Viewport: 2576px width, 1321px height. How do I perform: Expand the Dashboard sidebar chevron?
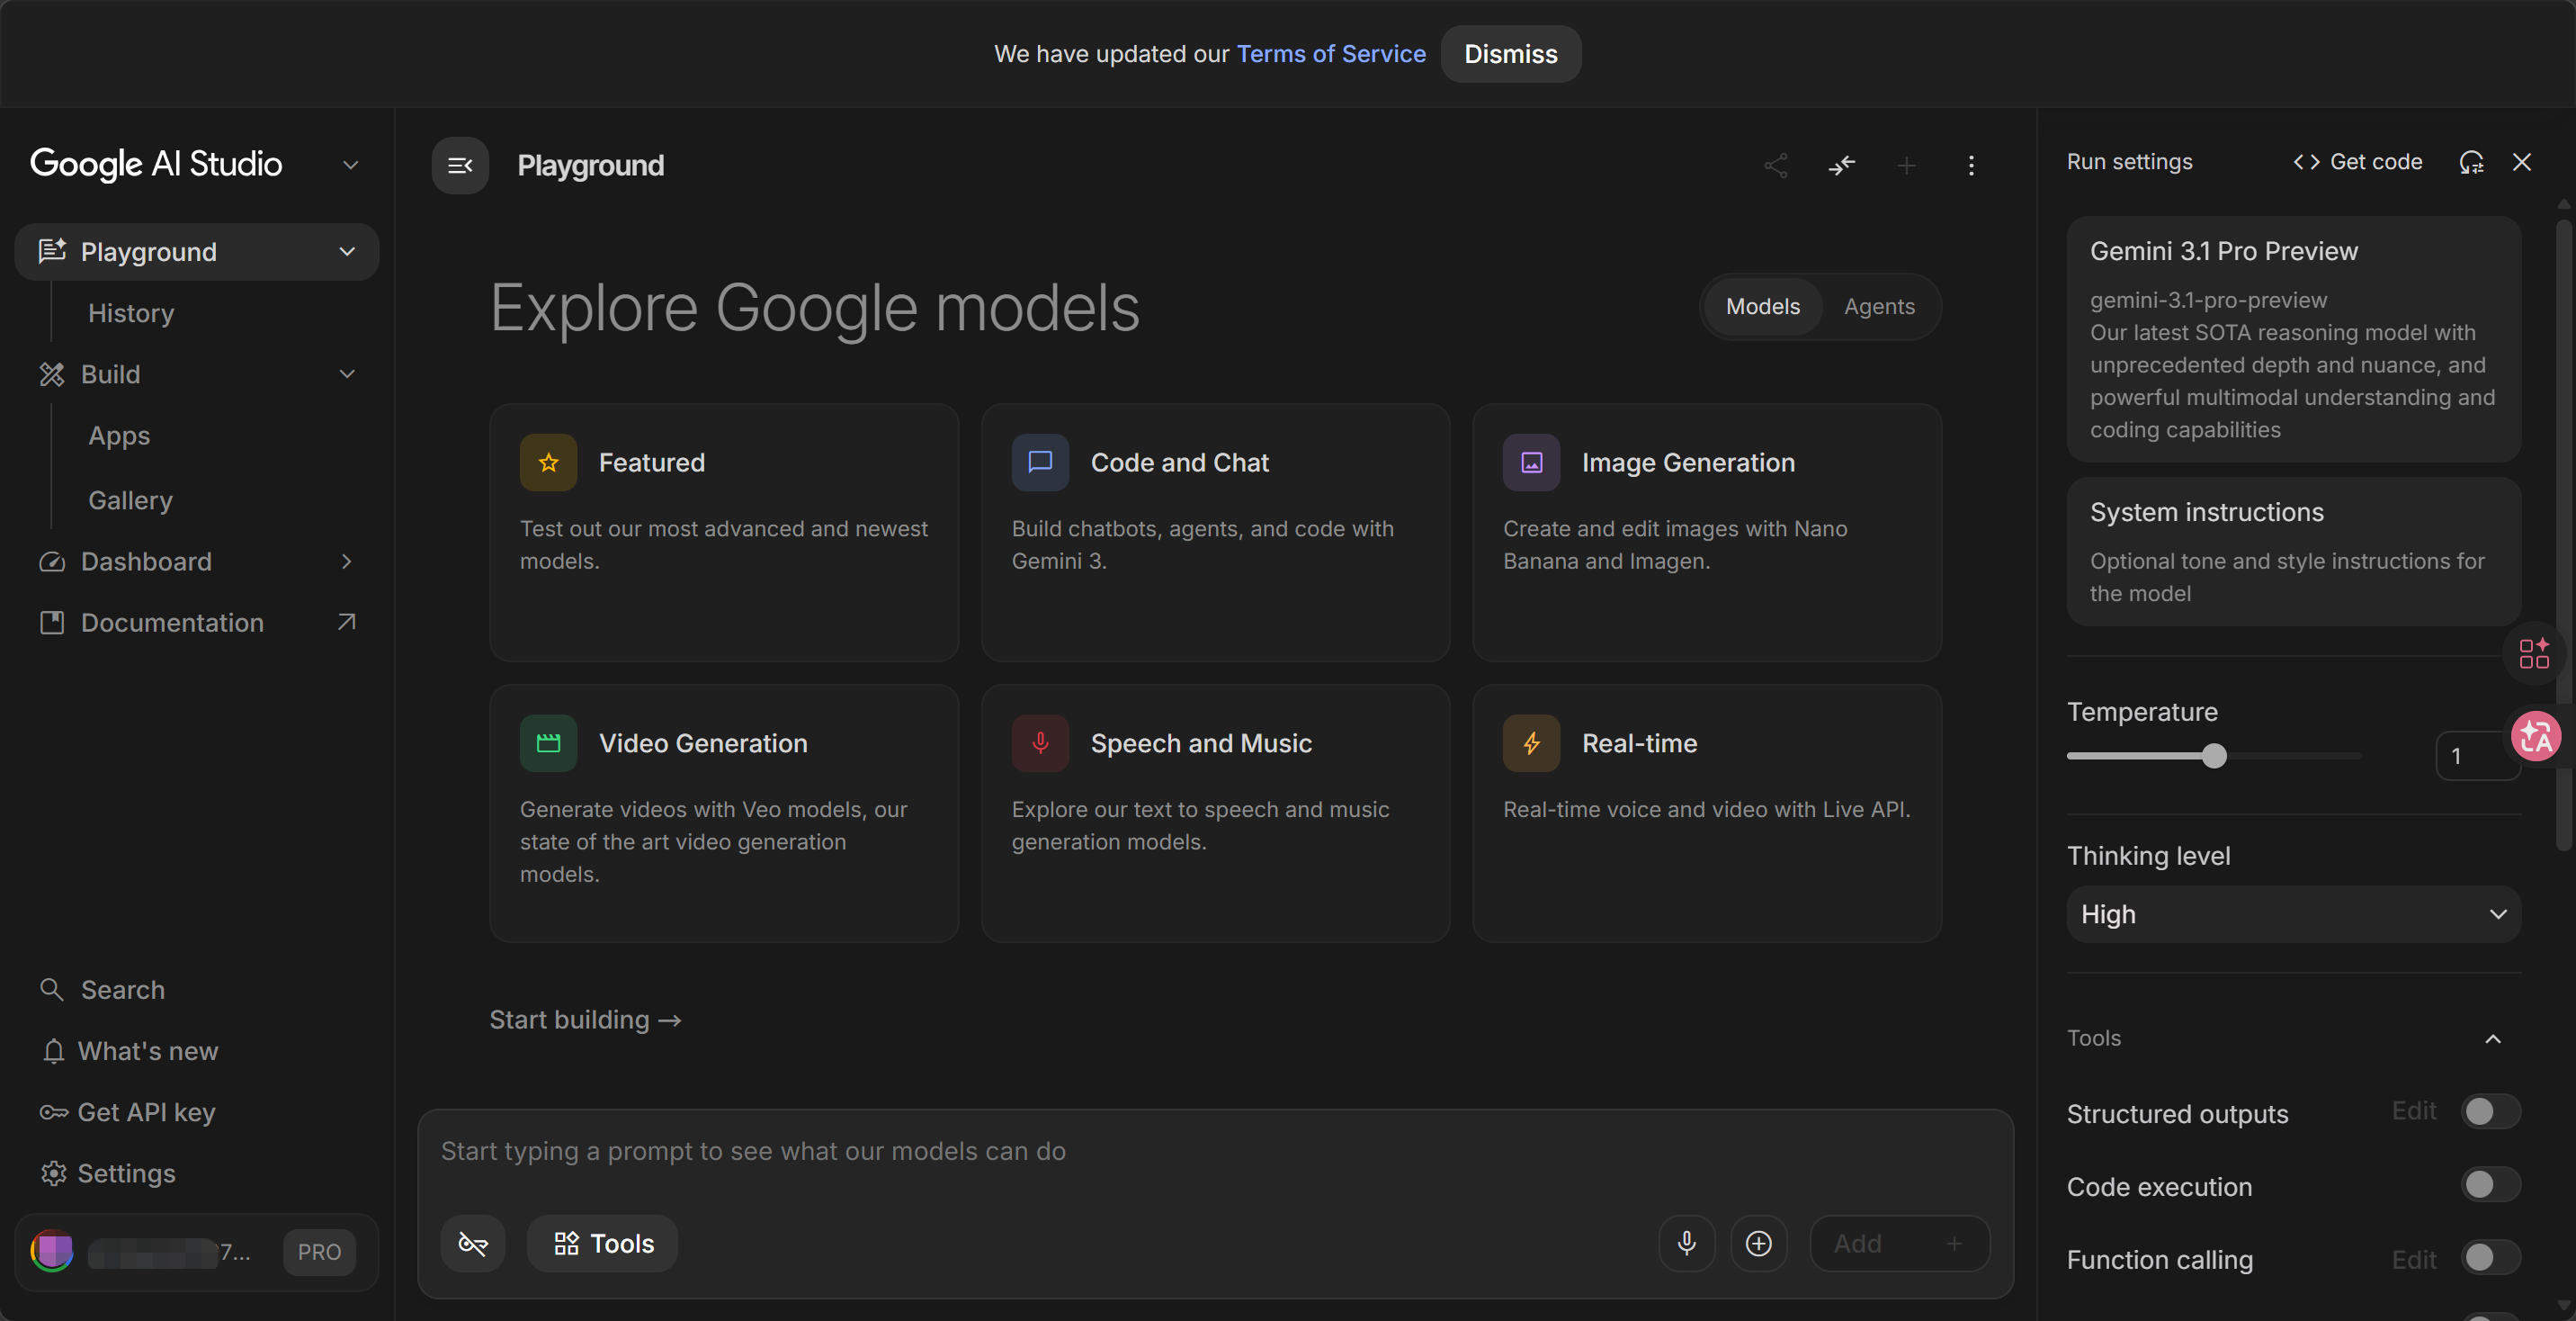tap(347, 562)
